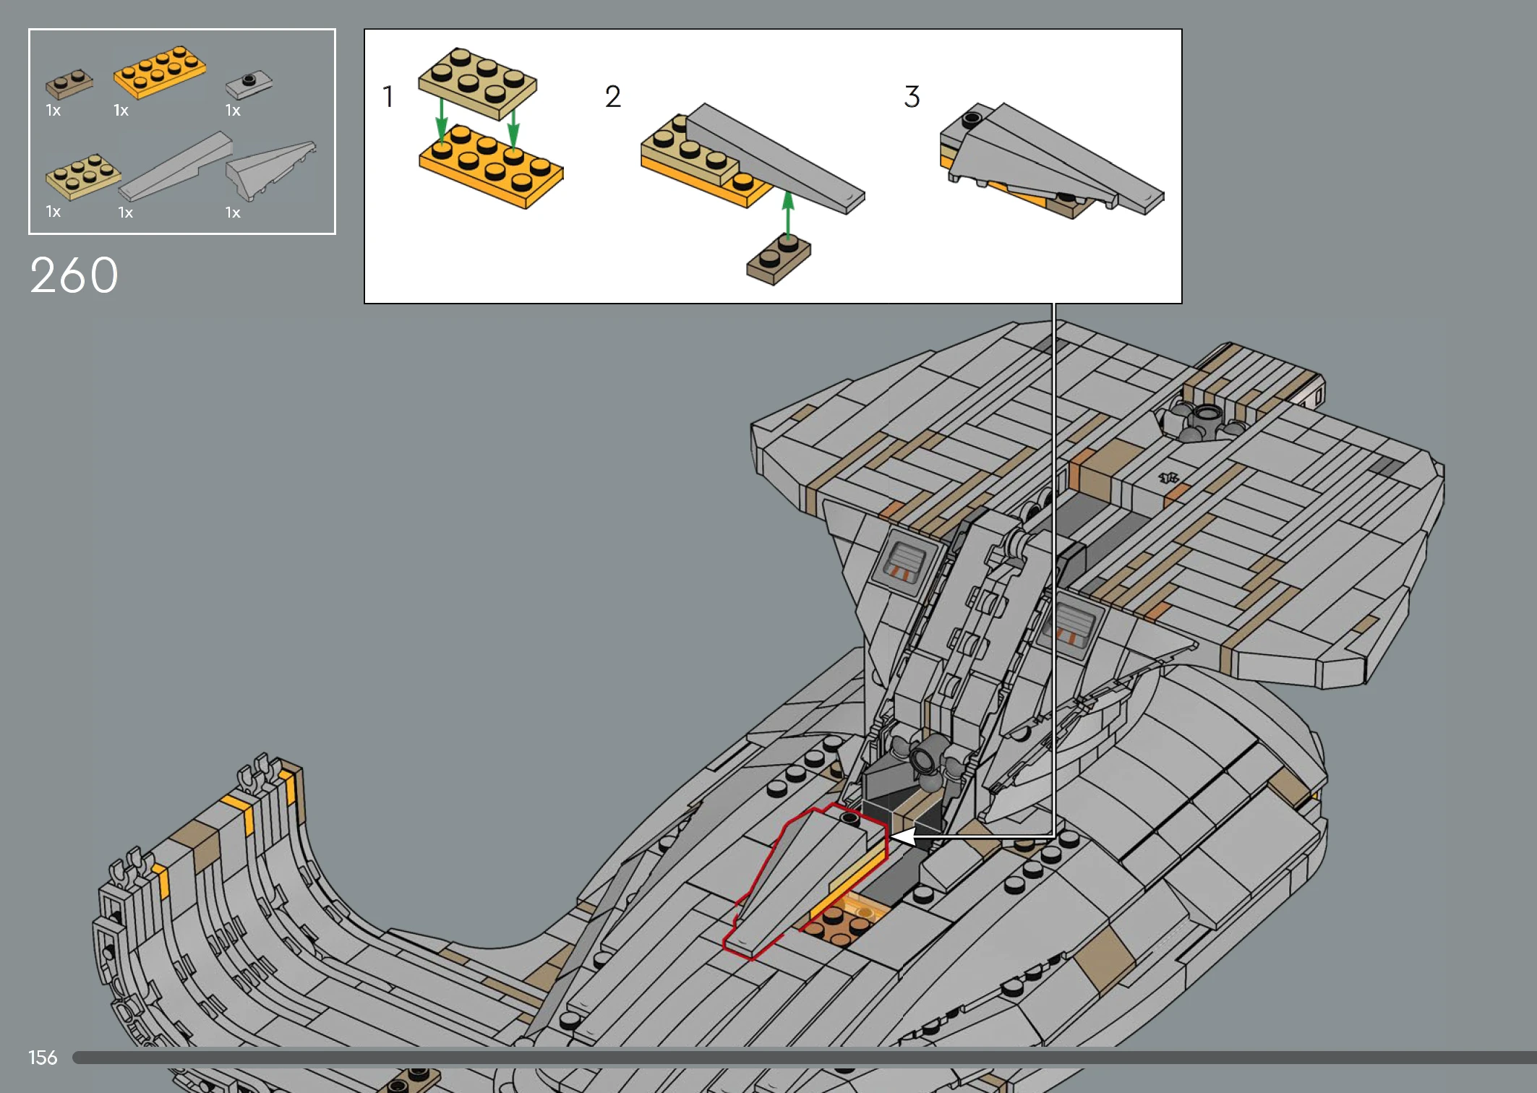Click the gray jumper plate in parts list
The image size is (1537, 1093).
click(249, 84)
